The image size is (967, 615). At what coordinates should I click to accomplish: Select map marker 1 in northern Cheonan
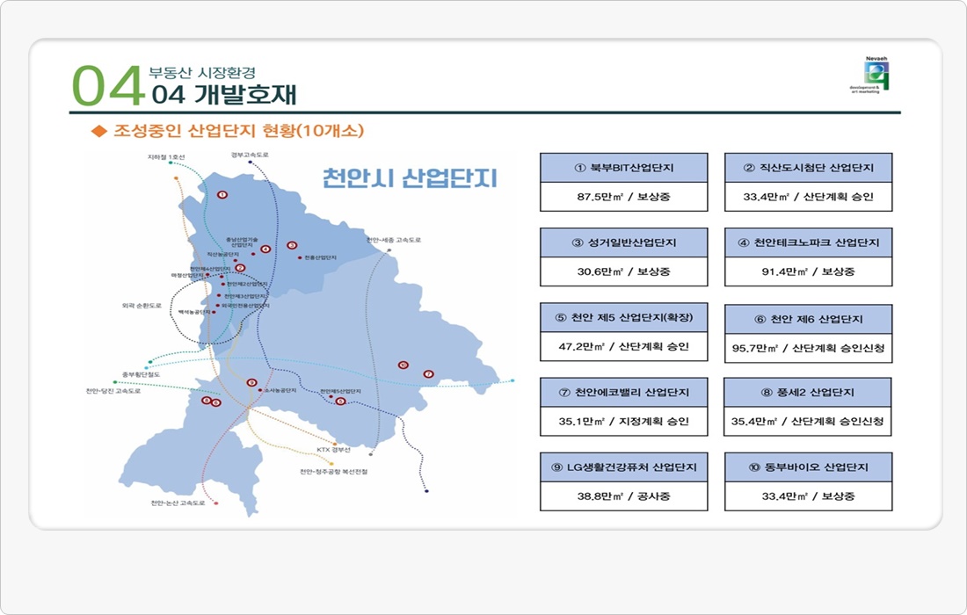[222, 195]
